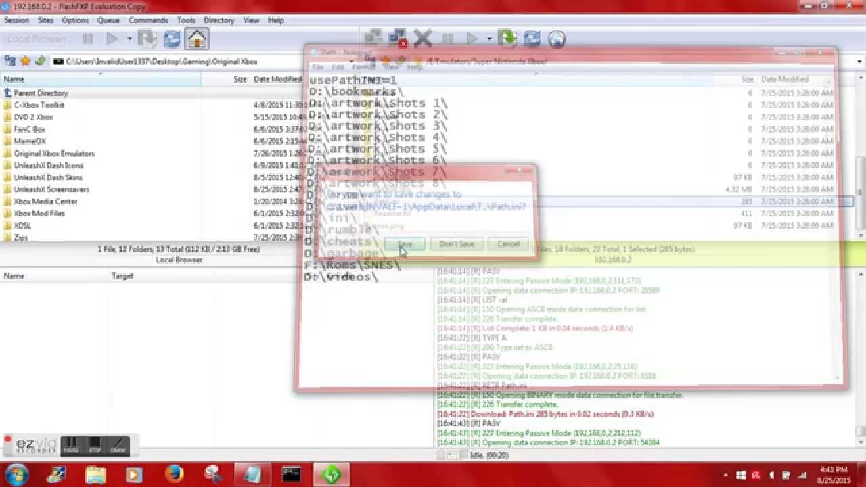Click the globe icon in remote toolbar
Screen dimensions: 866x487
click(x=556, y=39)
